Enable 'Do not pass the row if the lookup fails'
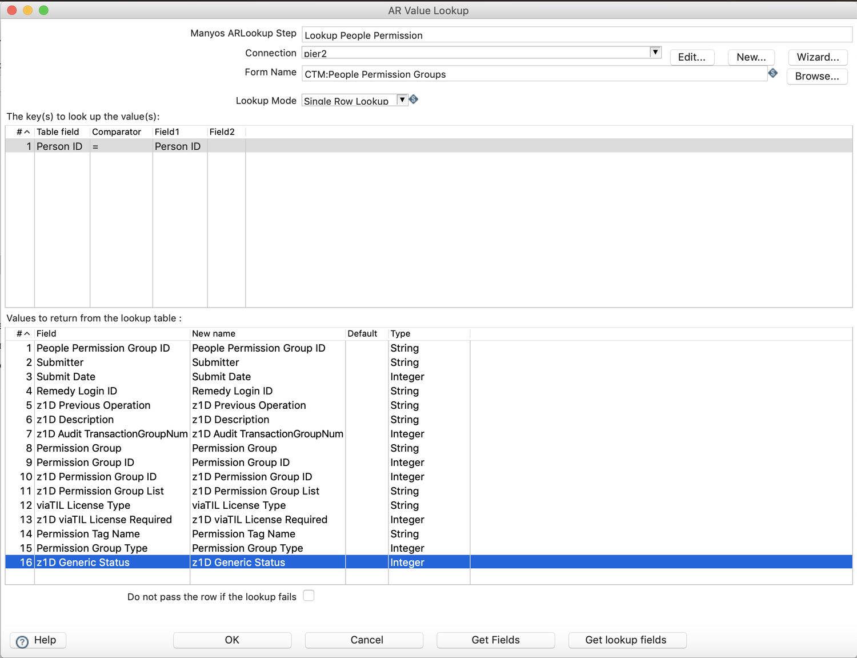The height and width of the screenshot is (658, 857). pyautogui.click(x=309, y=595)
